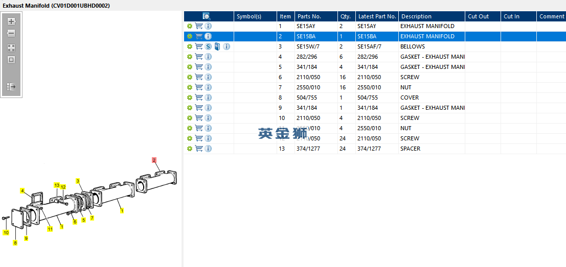
Task: Open info for item 6 SCREW
Action: [x=208, y=77]
